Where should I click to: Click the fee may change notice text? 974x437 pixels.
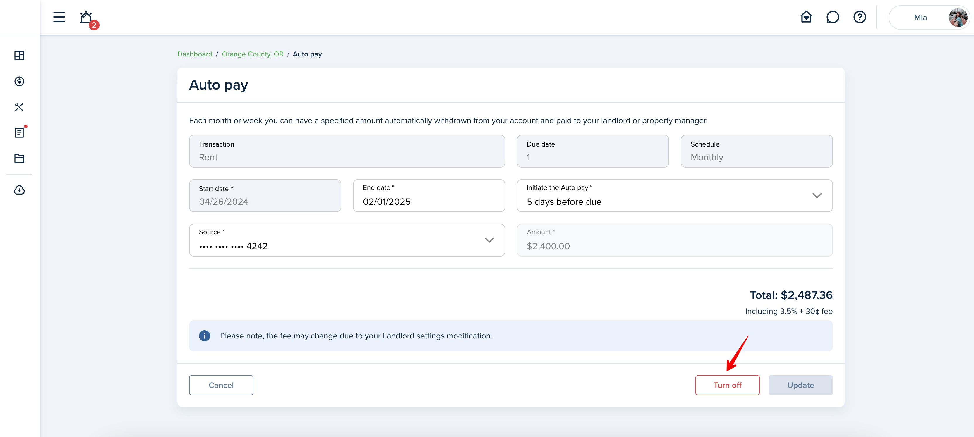[356, 336]
